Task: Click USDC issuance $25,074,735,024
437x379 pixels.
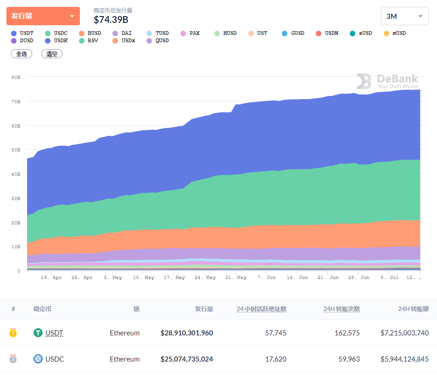Action: [x=187, y=359]
